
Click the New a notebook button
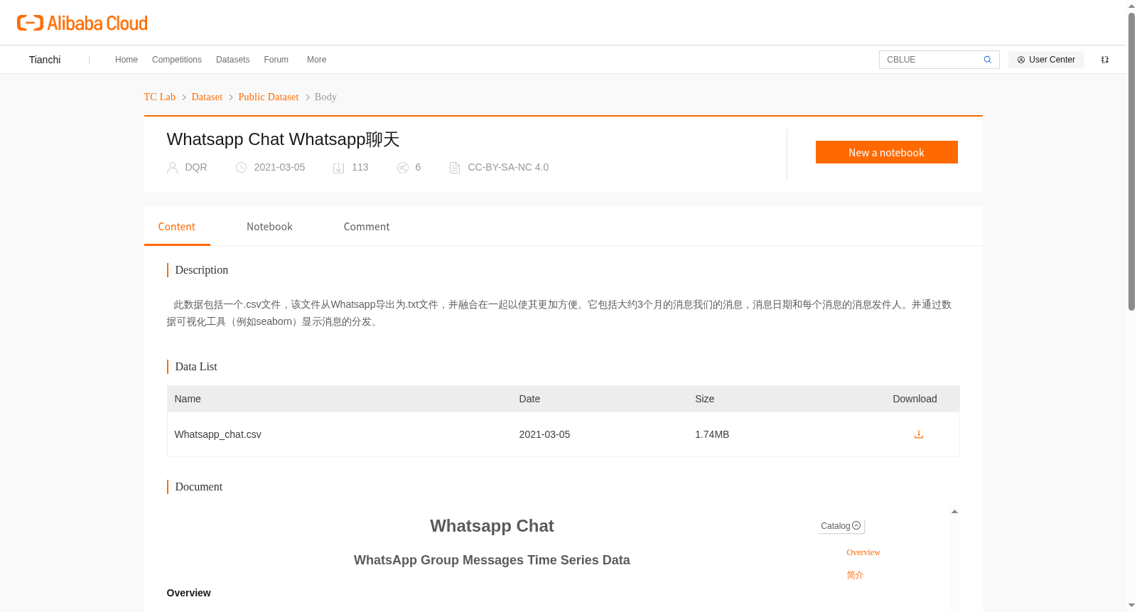pyautogui.click(x=887, y=152)
